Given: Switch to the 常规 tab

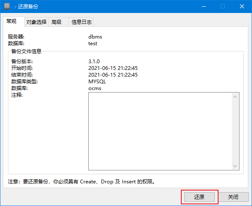Looking at the screenshot, I should [11, 22].
